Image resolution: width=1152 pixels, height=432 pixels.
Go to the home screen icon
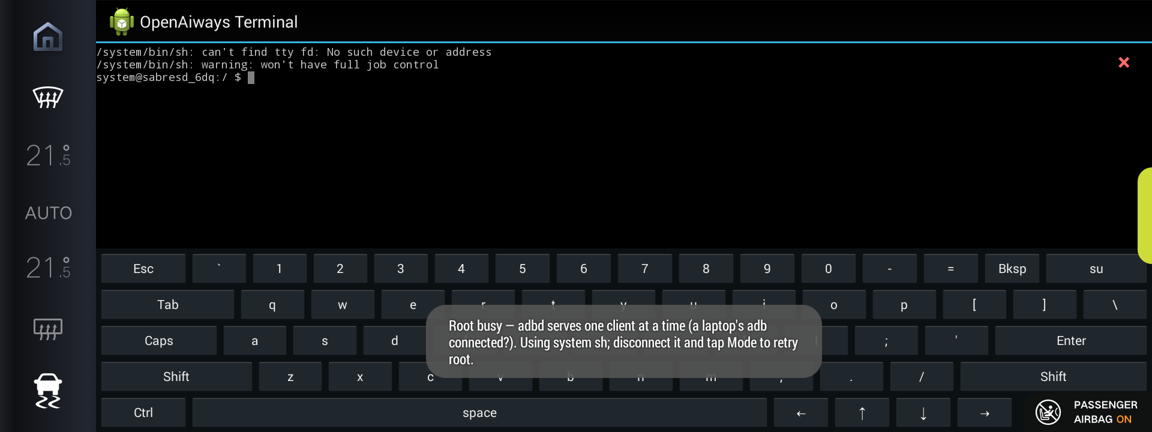click(x=48, y=37)
